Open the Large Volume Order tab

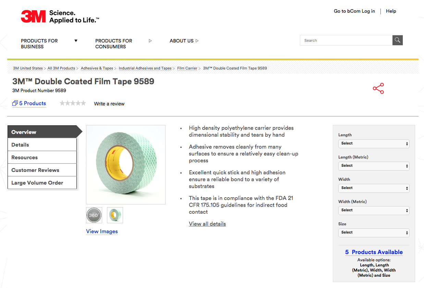[42, 183]
